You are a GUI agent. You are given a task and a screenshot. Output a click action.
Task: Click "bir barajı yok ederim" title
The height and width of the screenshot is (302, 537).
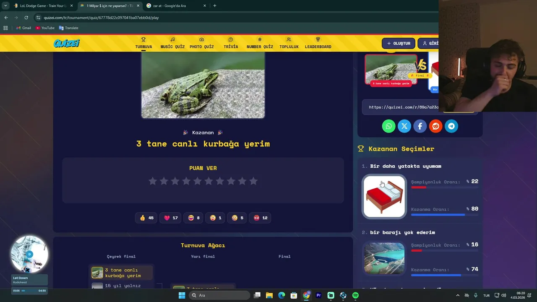pyautogui.click(x=402, y=232)
